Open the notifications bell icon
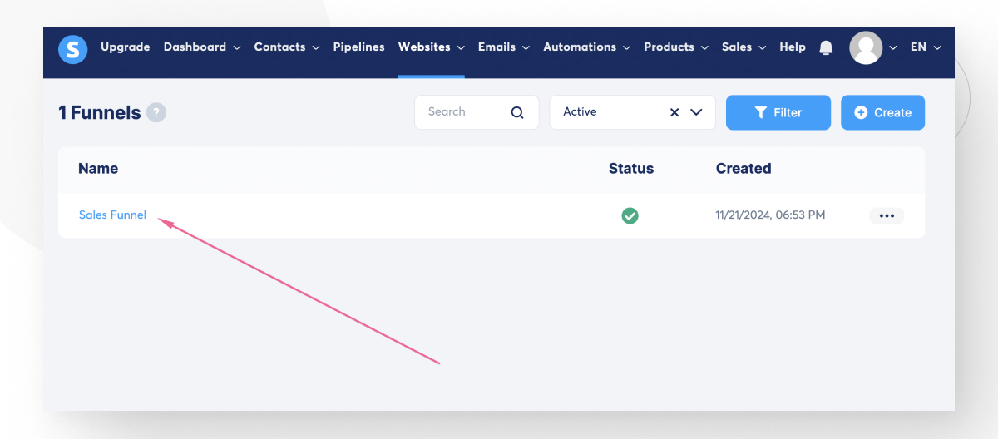The image size is (998, 439). tap(826, 47)
